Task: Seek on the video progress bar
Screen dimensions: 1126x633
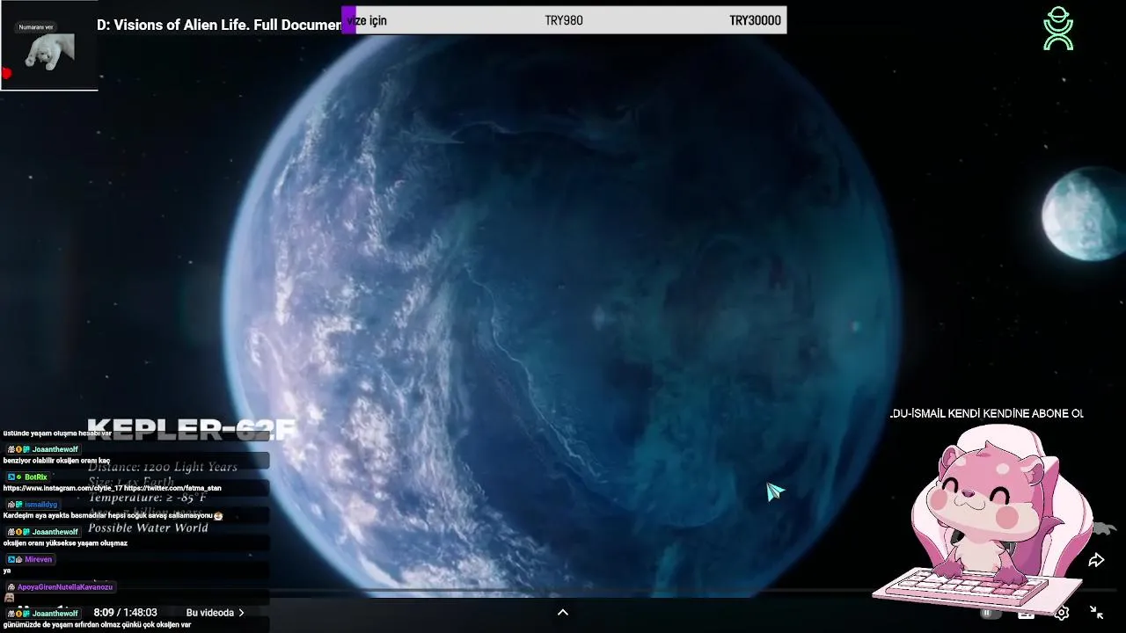Action: 563,590
